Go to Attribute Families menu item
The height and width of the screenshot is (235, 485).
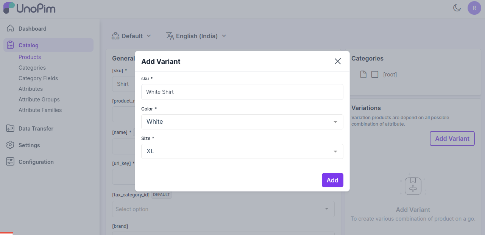(40, 110)
